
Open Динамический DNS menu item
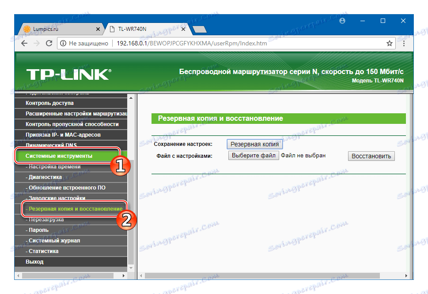point(71,145)
